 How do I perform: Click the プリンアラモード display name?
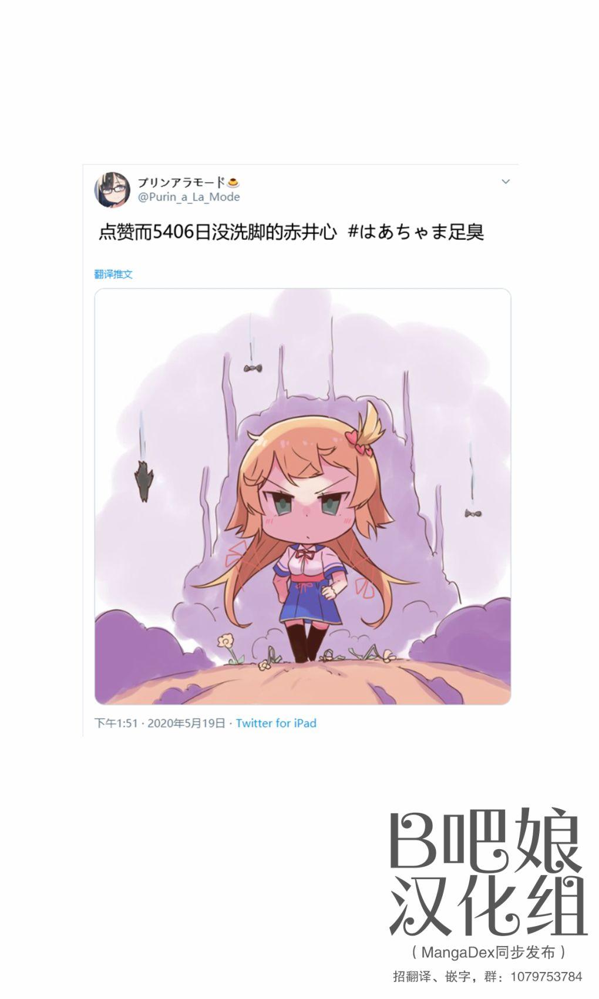tap(181, 182)
